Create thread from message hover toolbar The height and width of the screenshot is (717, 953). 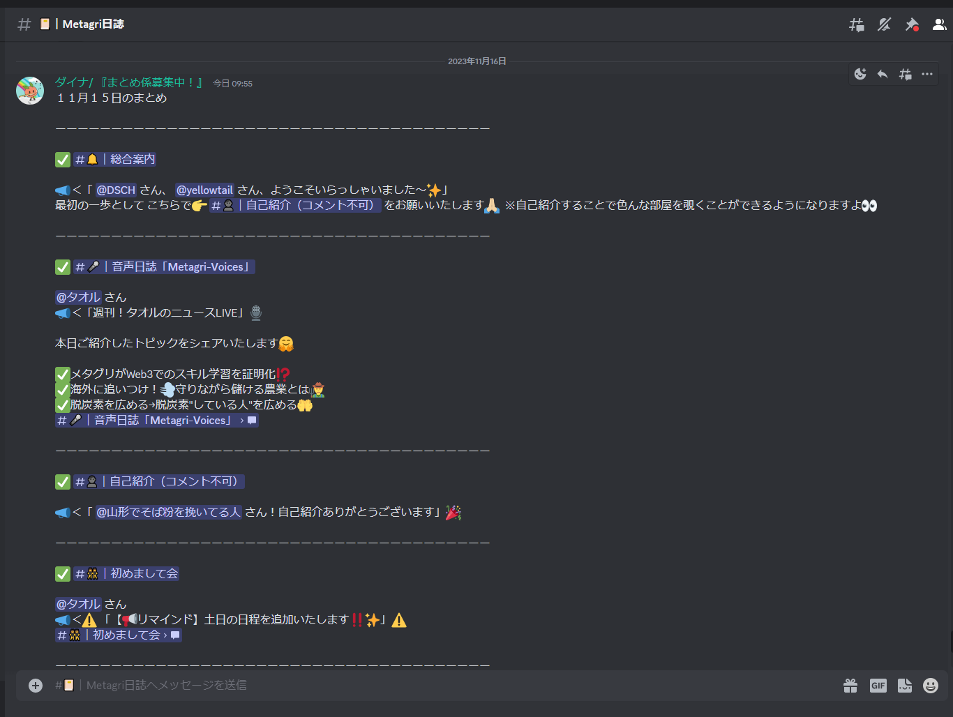(x=905, y=74)
